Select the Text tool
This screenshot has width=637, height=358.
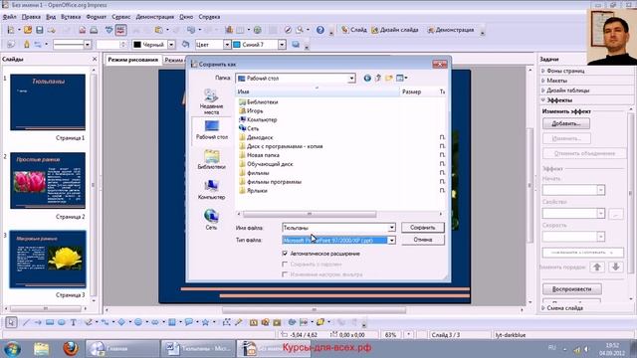[73, 322]
